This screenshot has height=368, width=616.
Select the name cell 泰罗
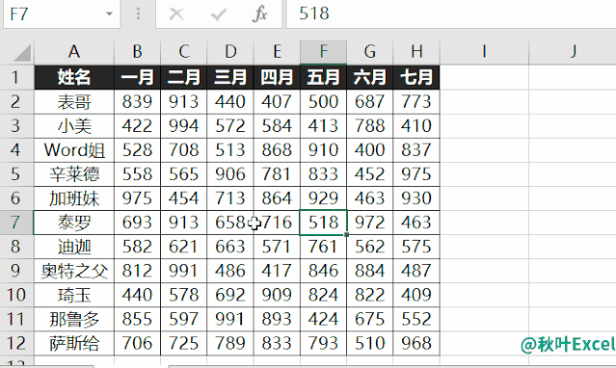tap(74, 223)
